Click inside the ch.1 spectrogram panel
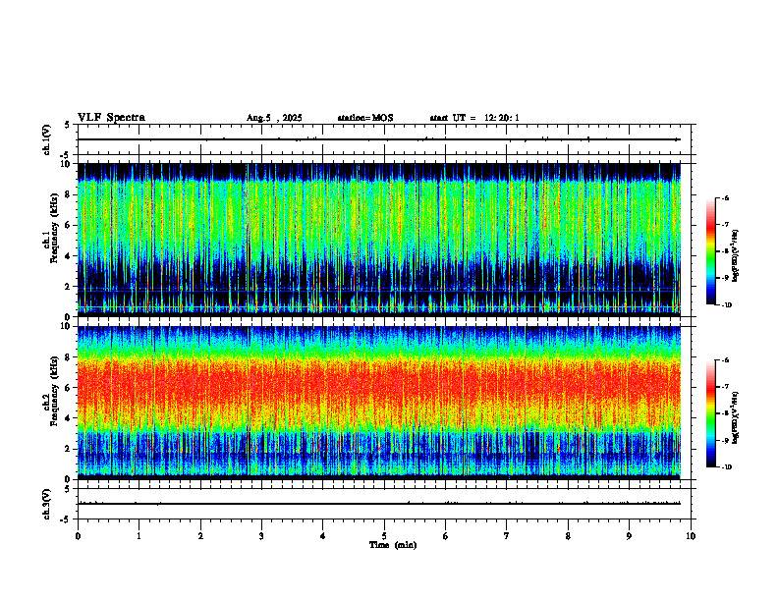Screen dimensions: 778x601 coord(379,240)
